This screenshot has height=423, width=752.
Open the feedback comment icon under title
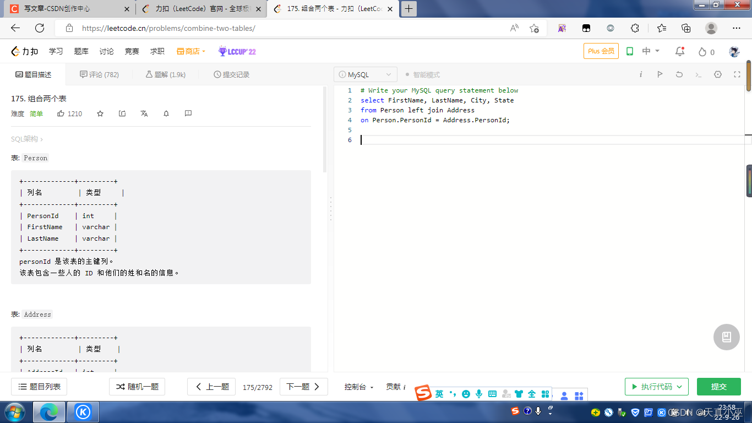(x=188, y=113)
